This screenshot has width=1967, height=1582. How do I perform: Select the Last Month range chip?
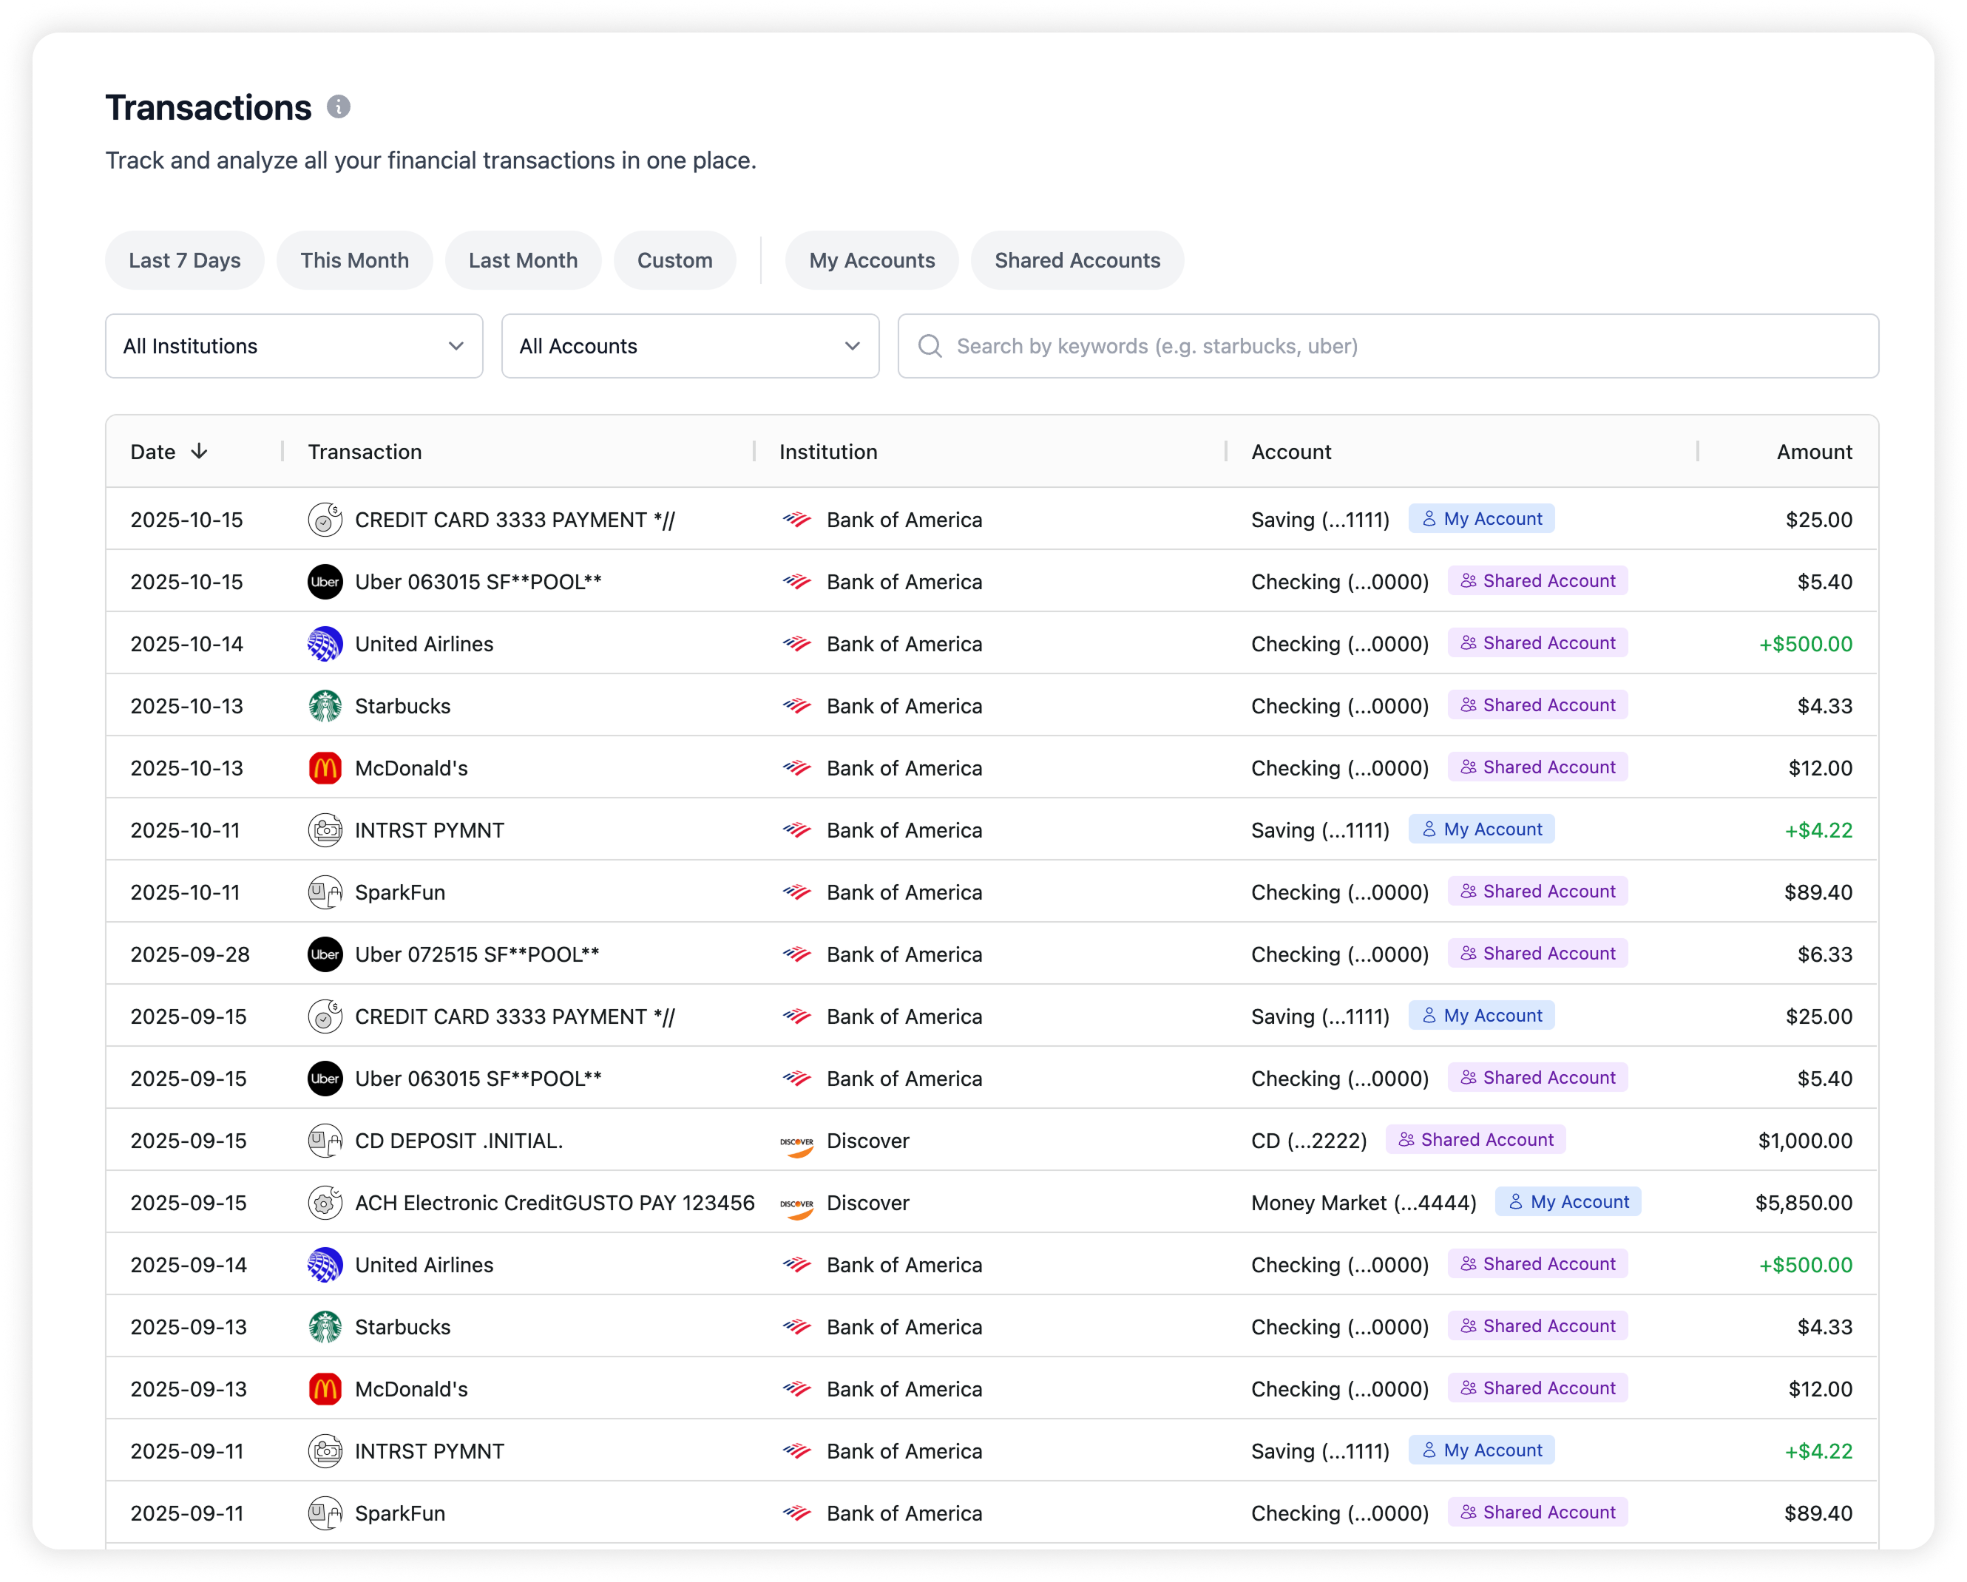coord(523,261)
